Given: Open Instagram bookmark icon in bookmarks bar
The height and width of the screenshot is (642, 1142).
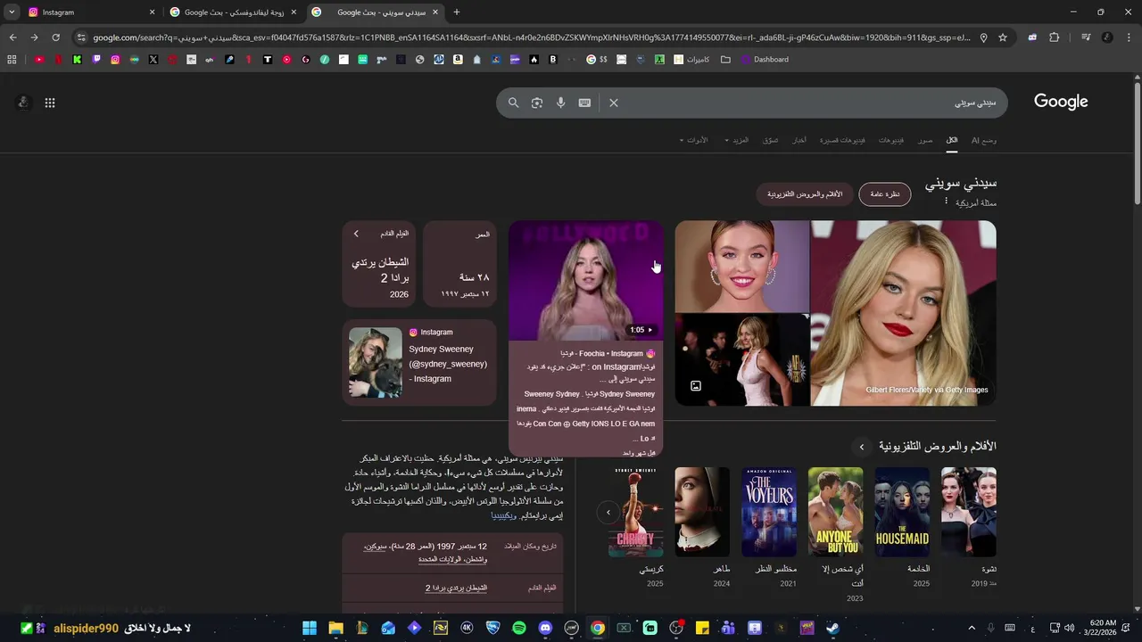Looking at the screenshot, I should [x=115, y=60].
